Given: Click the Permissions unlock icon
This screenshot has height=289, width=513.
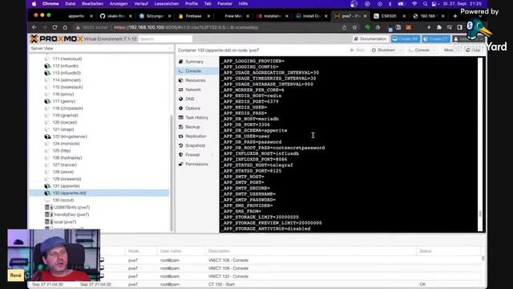Looking at the screenshot, I should [180, 164].
